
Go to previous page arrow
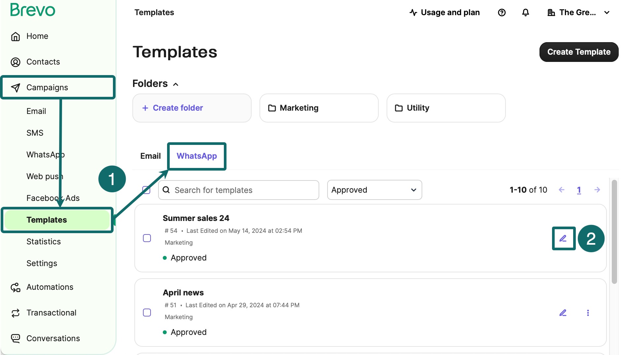(x=561, y=190)
